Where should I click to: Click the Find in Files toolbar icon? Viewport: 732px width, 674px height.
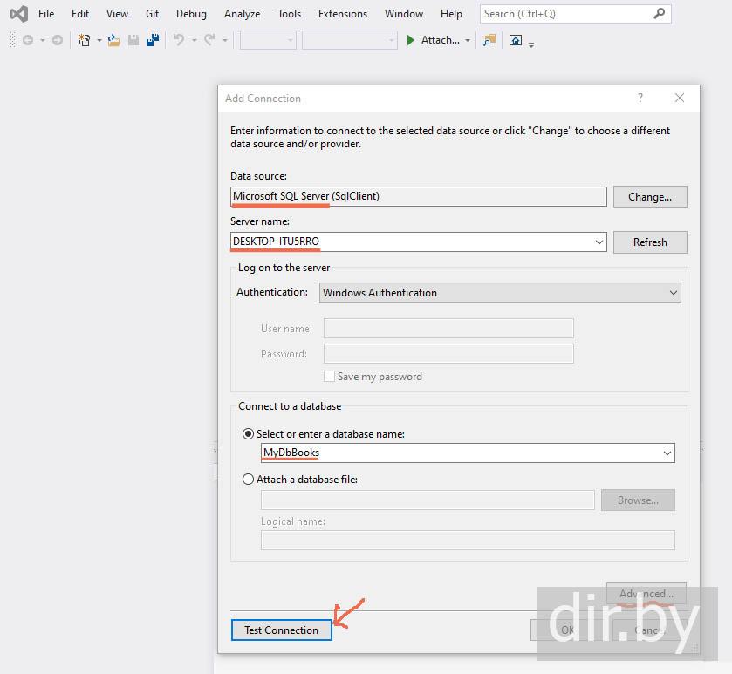pos(489,41)
